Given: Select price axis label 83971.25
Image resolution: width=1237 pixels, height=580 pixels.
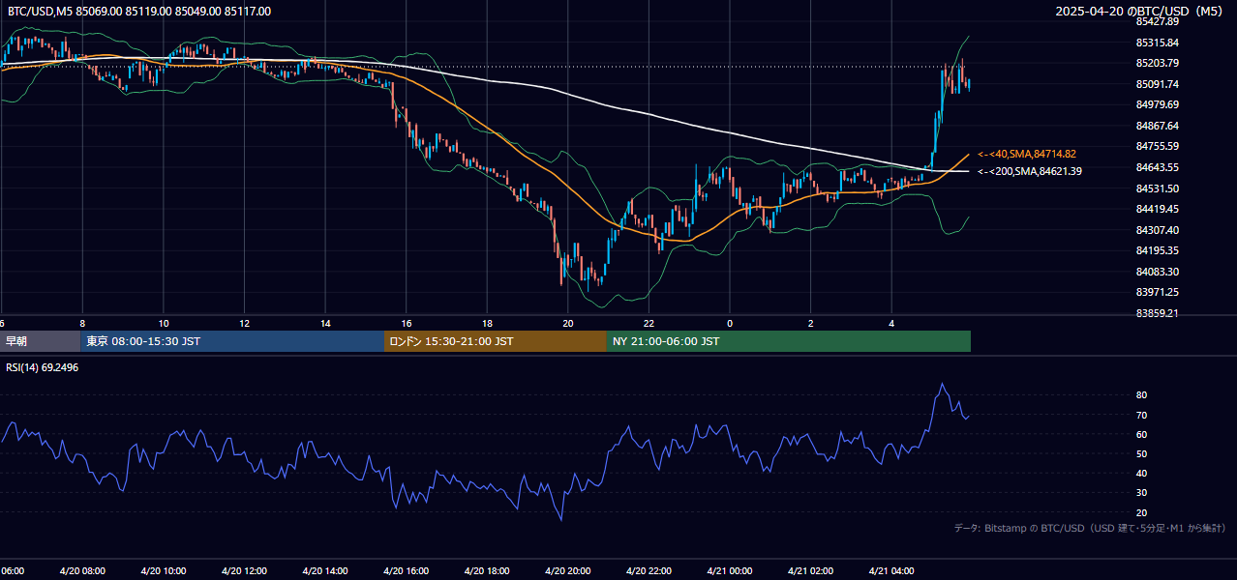Looking at the screenshot, I should coord(1157,292).
